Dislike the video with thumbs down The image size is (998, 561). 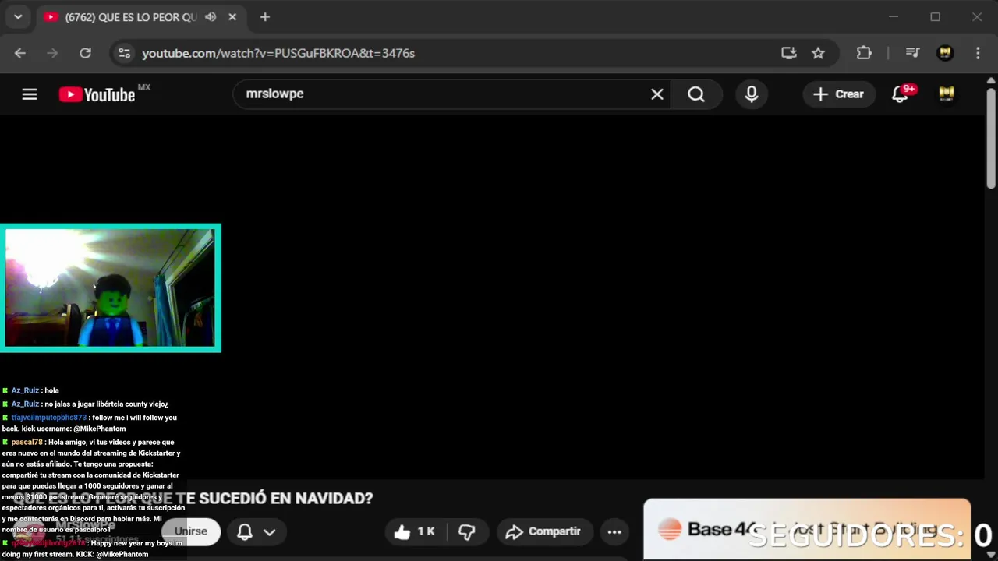(467, 531)
